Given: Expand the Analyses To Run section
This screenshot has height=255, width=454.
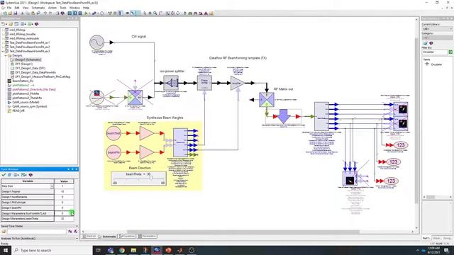Looking at the screenshot, I should [x=77, y=239].
